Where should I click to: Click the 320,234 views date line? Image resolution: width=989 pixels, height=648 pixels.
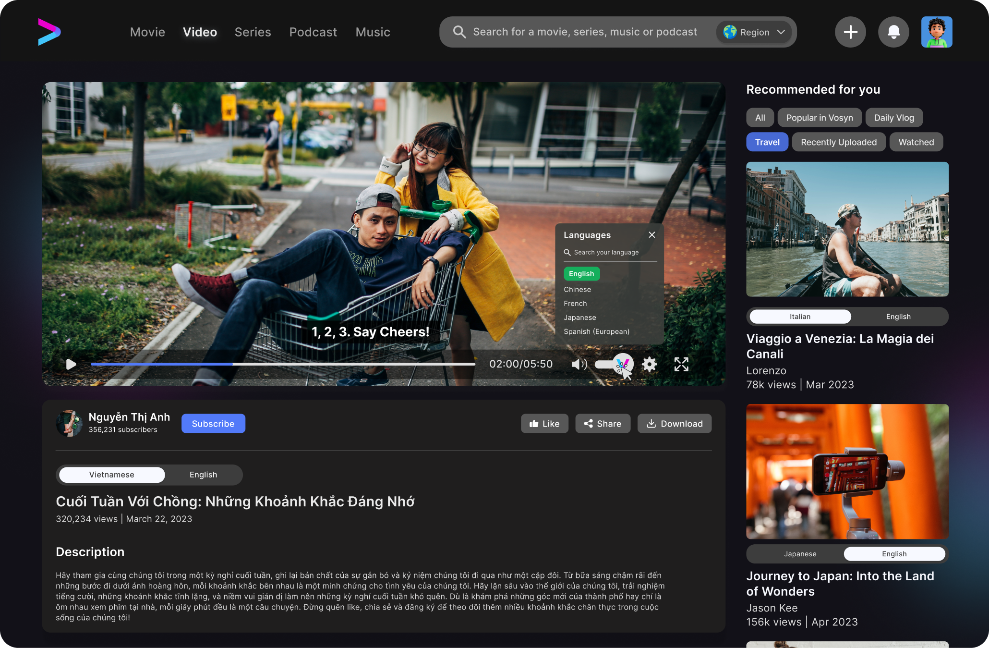pos(124,519)
